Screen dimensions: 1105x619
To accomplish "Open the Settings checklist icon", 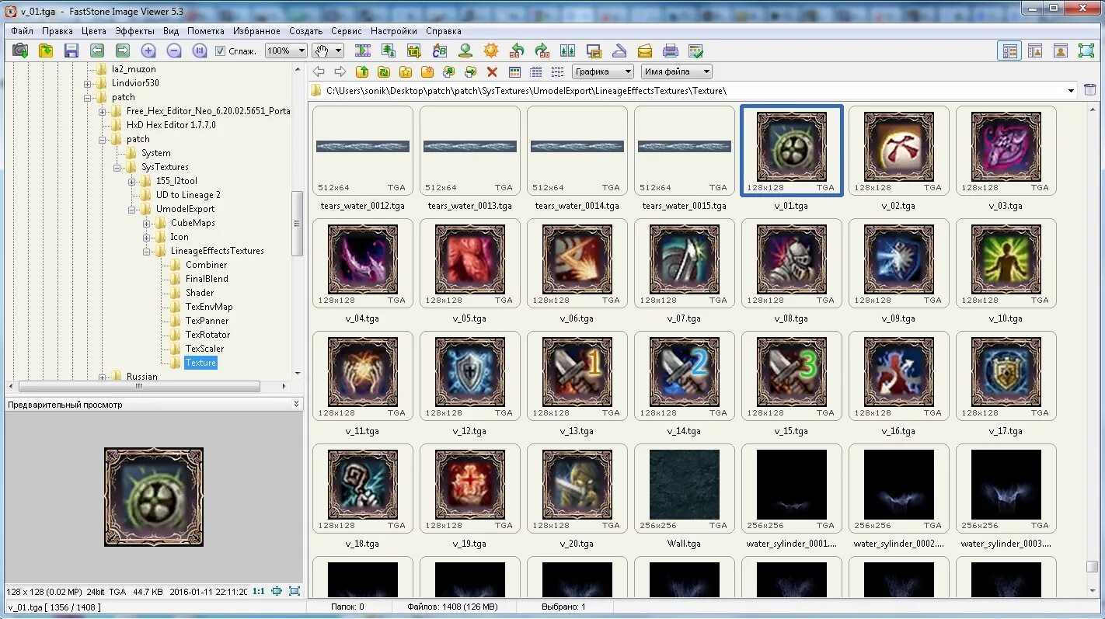I will [696, 50].
